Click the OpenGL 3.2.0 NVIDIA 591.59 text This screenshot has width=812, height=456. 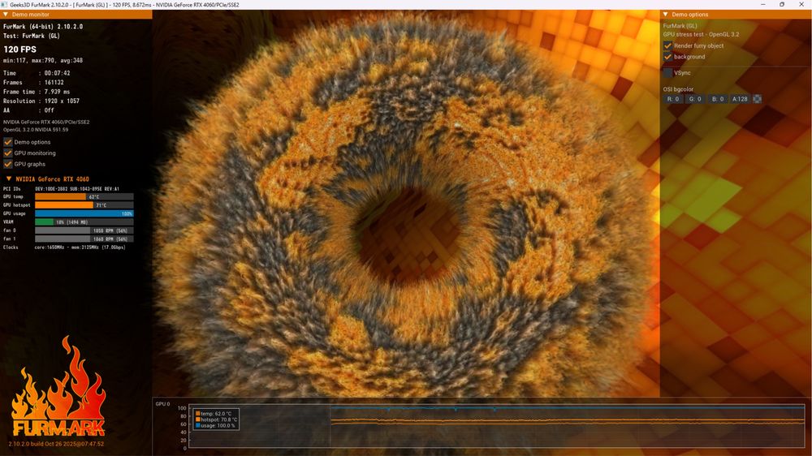(x=36, y=129)
